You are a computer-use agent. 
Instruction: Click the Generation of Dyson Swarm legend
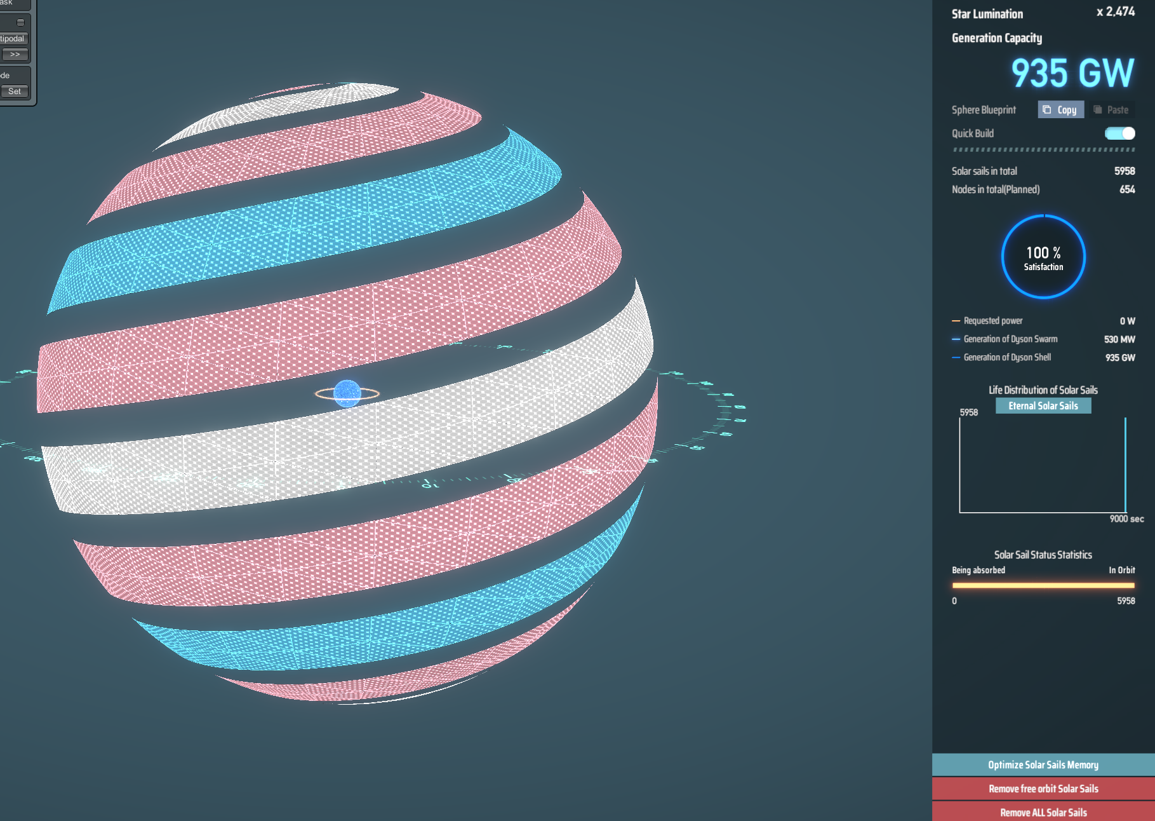tap(1010, 339)
